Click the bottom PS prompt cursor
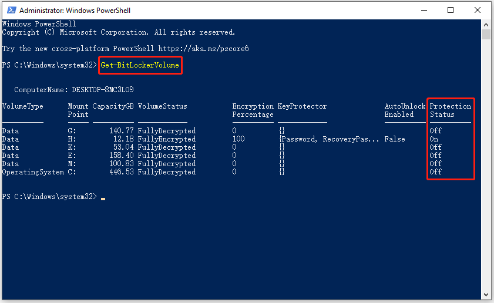Screen dimensions: 494x303 (x=103, y=198)
